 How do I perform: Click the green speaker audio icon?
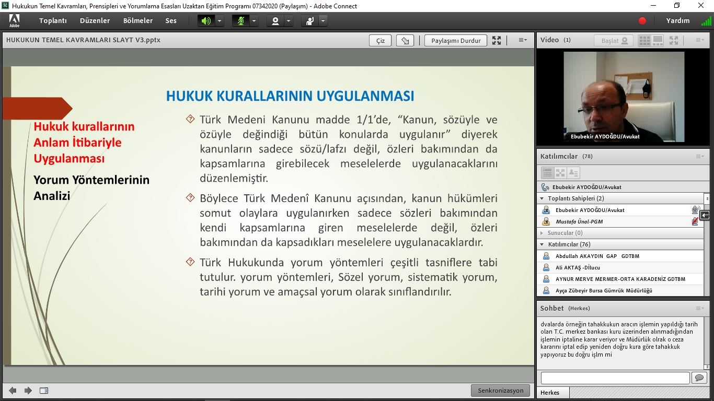[206, 21]
